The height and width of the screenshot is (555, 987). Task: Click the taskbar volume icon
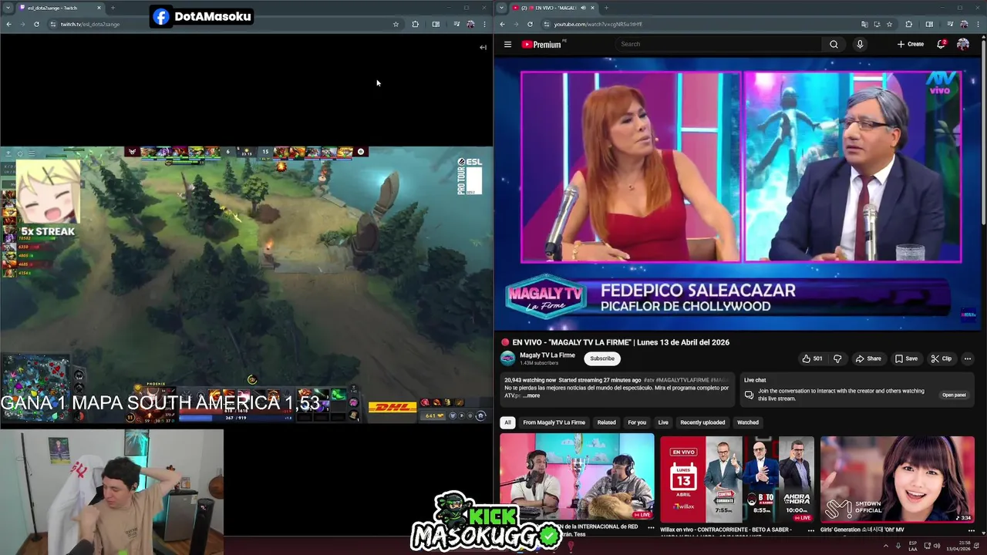(937, 546)
